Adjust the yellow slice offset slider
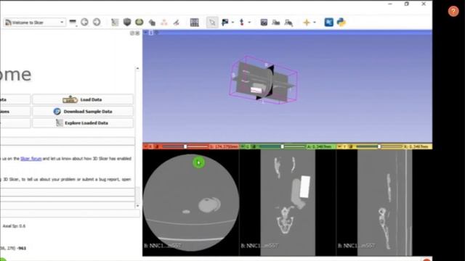Viewport: 465px width, 261px height. pyautogui.click(x=379, y=146)
